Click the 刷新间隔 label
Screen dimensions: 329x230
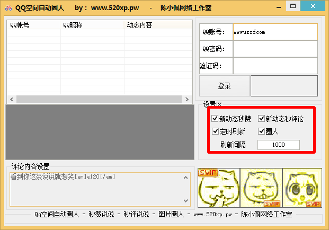[x=233, y=145]
